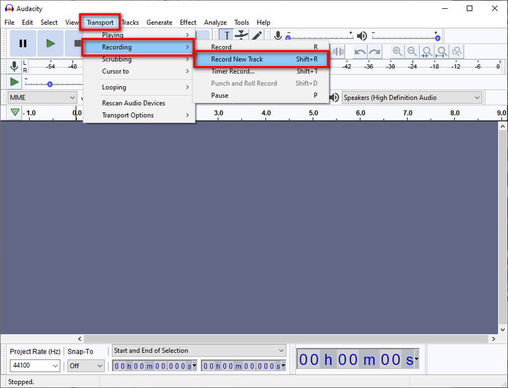508x388 pixels.
Task: Click Fit Selection to Width icon
Action: (x=427, y=51)
